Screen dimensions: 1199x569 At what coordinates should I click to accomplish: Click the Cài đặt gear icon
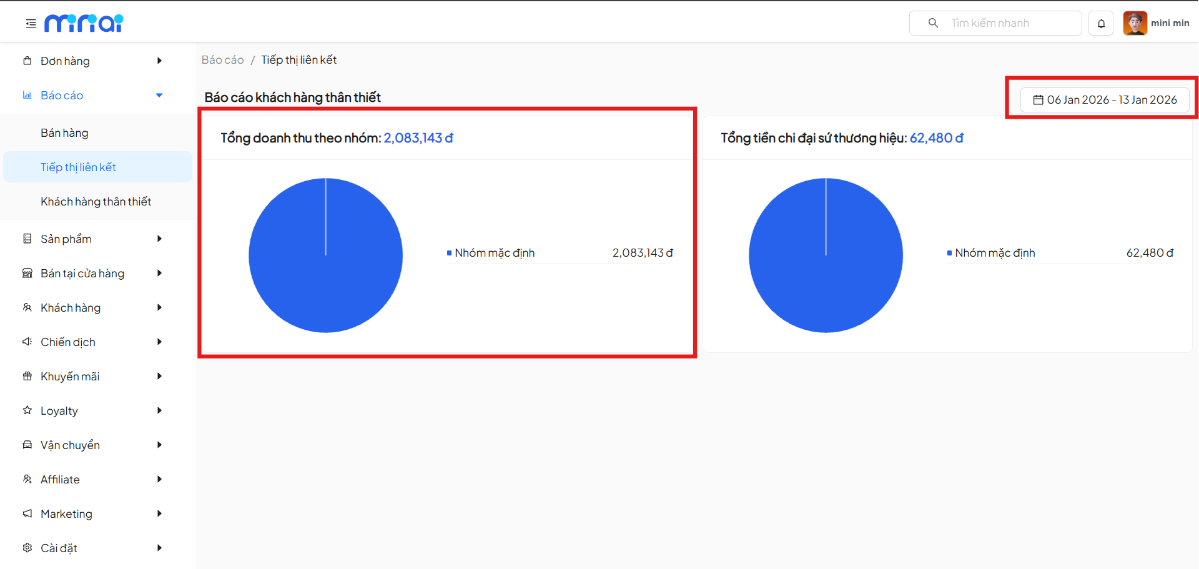tap(27, 548)
